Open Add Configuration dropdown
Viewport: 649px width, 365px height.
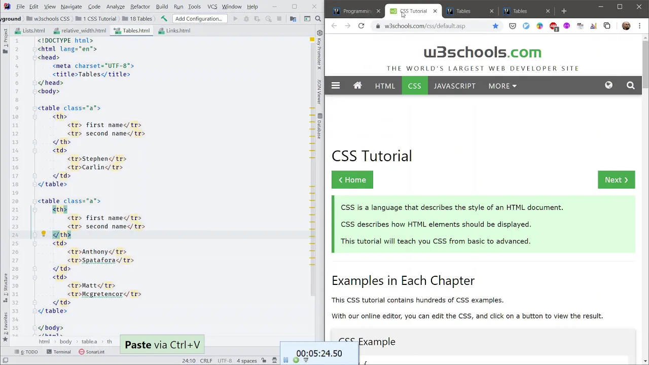pyautogui.click(x=199, y=19)
